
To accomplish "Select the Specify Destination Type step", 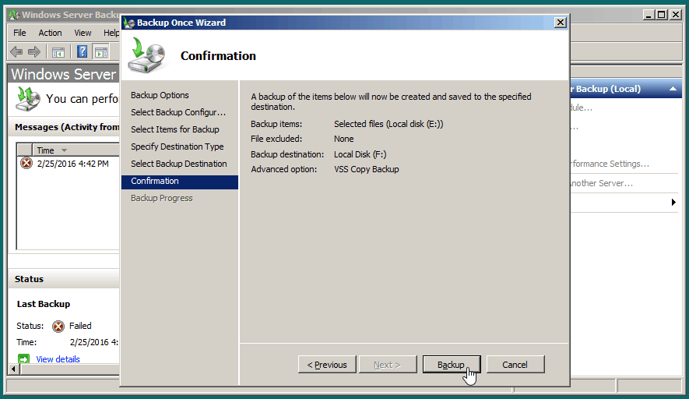I will [177, 147].
